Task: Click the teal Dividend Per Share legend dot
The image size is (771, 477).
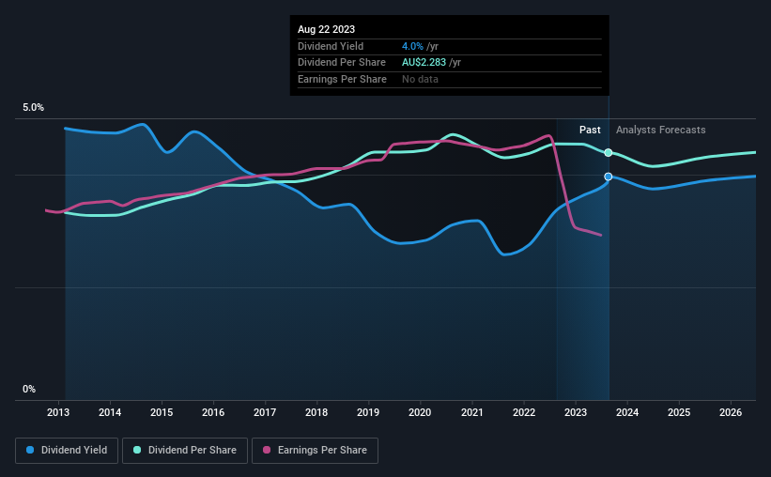Action: [x=137, y=450]
